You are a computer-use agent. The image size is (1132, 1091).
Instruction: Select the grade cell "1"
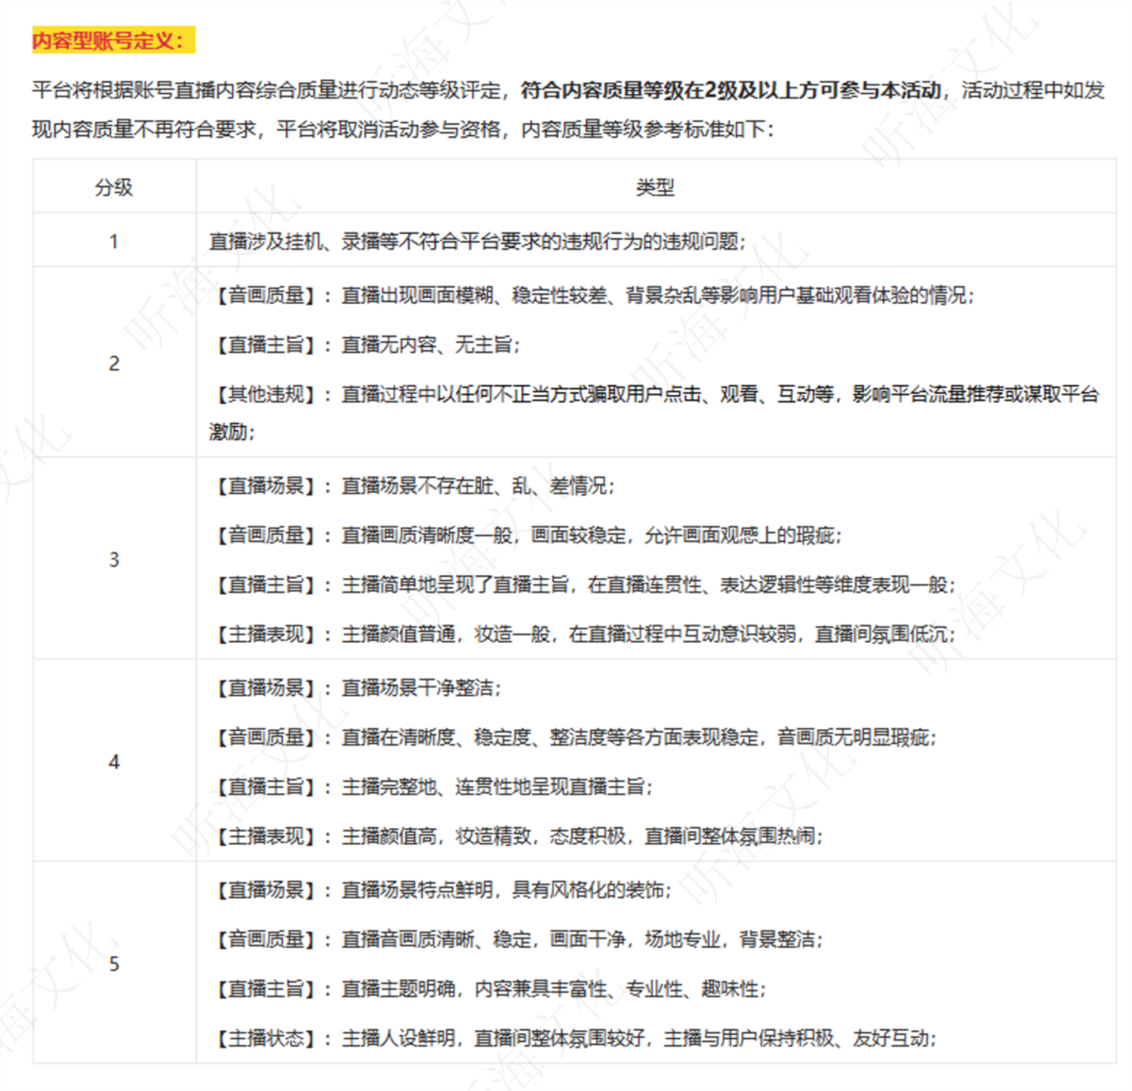114,241
